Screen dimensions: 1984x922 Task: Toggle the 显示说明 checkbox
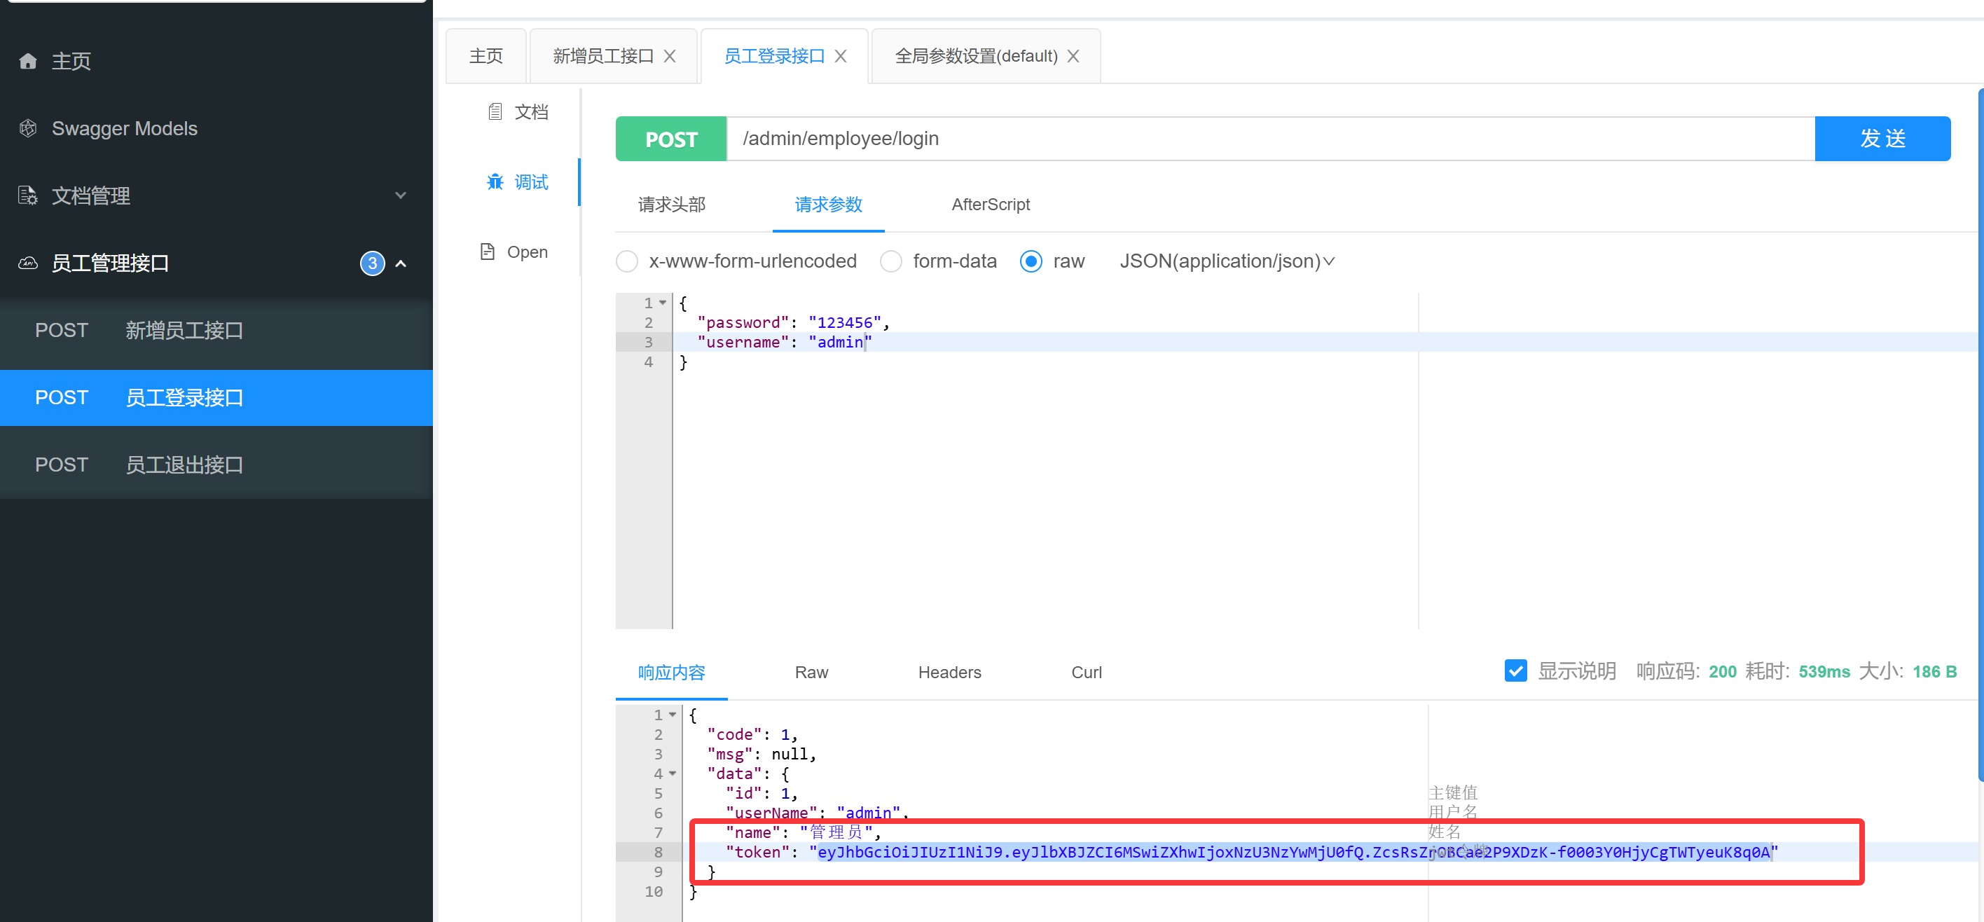click(1515, 671)
